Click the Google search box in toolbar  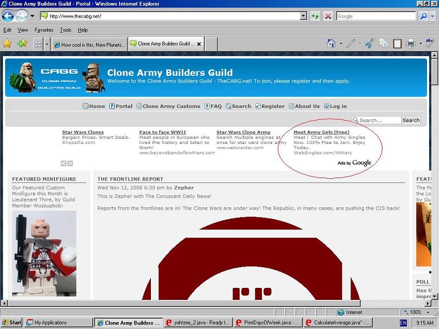(x=376, y=16)
